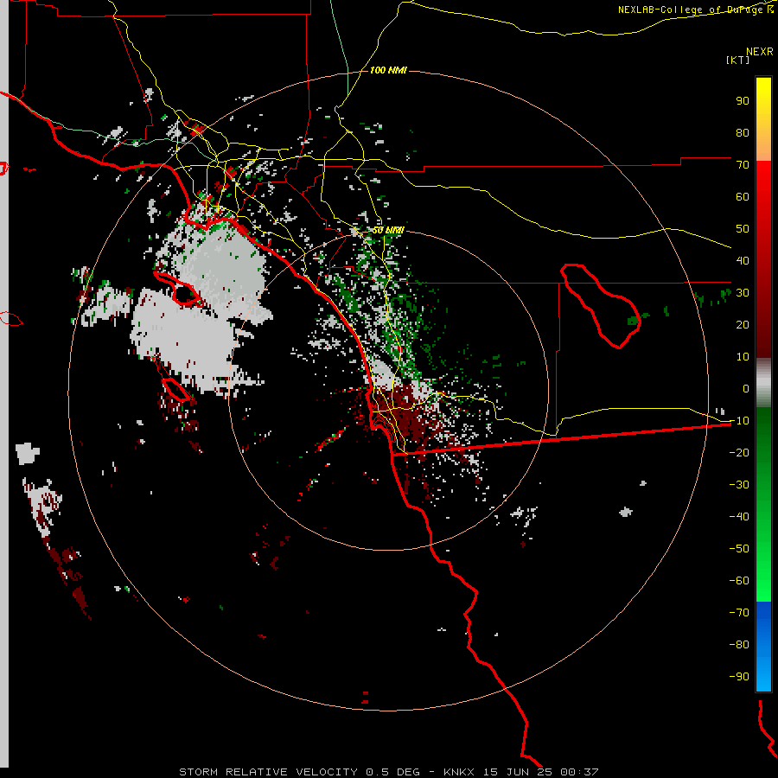This screenshot has height=778, width=778.
Task: Select the 100 NMI range ring label
Action: pyautogui.click(x=388, y=70)
